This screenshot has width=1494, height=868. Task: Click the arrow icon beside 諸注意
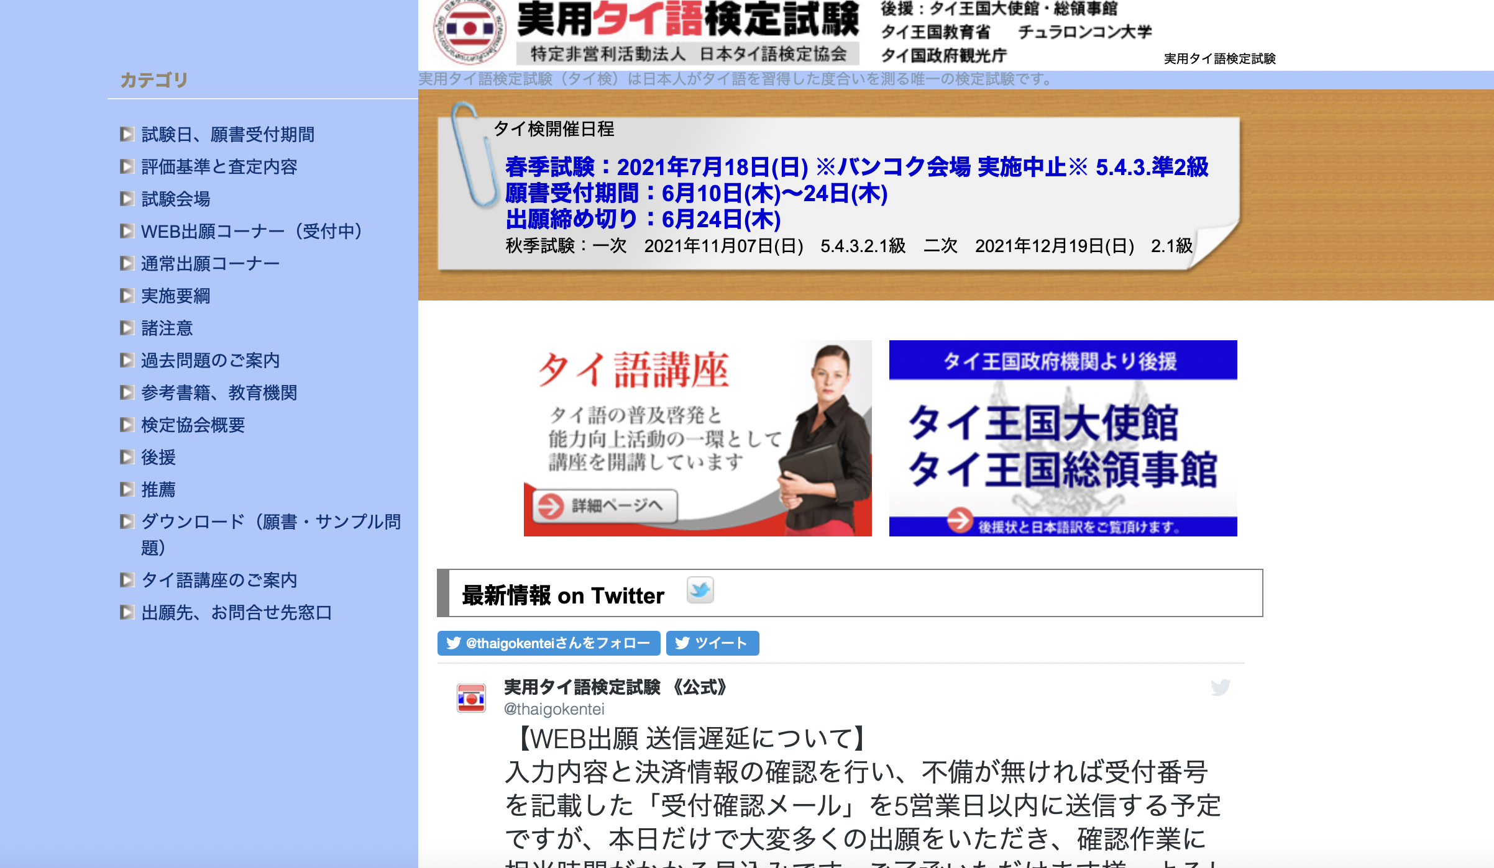(127, 328)
